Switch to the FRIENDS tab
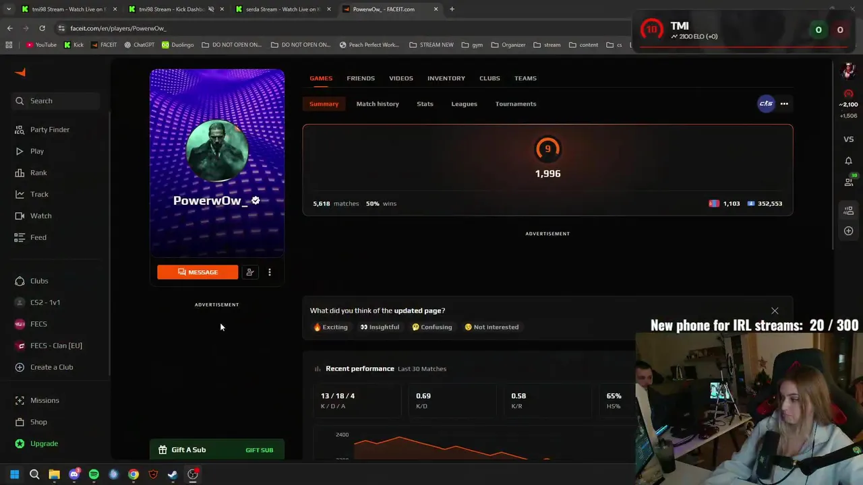 point(361,78)
